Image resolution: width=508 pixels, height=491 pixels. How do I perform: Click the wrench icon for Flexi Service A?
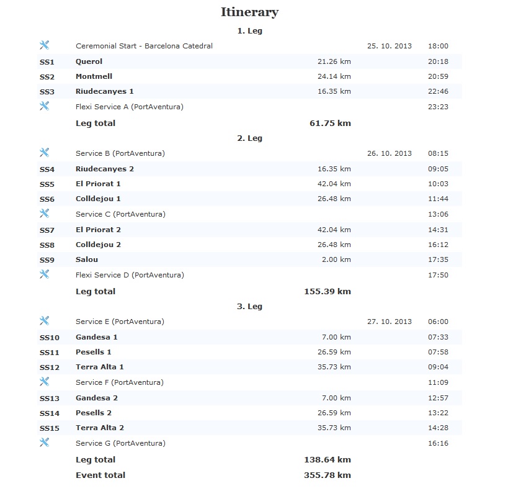pyautogui.click(x=44, y=106)
